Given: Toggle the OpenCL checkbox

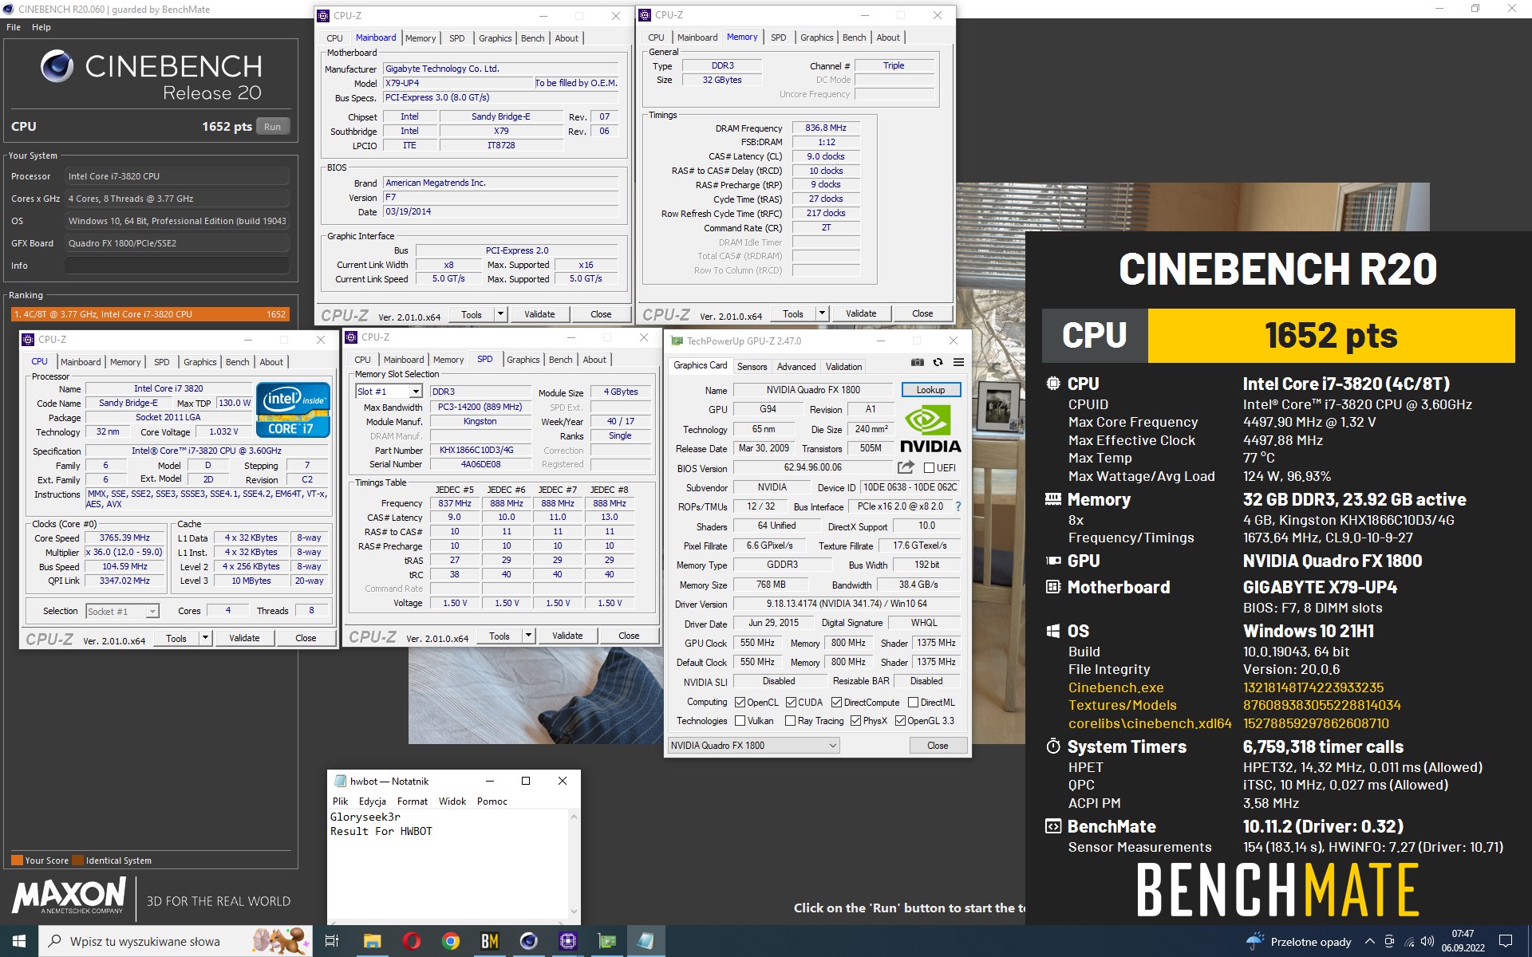Looking at the screenshot, I should point(740,703).
